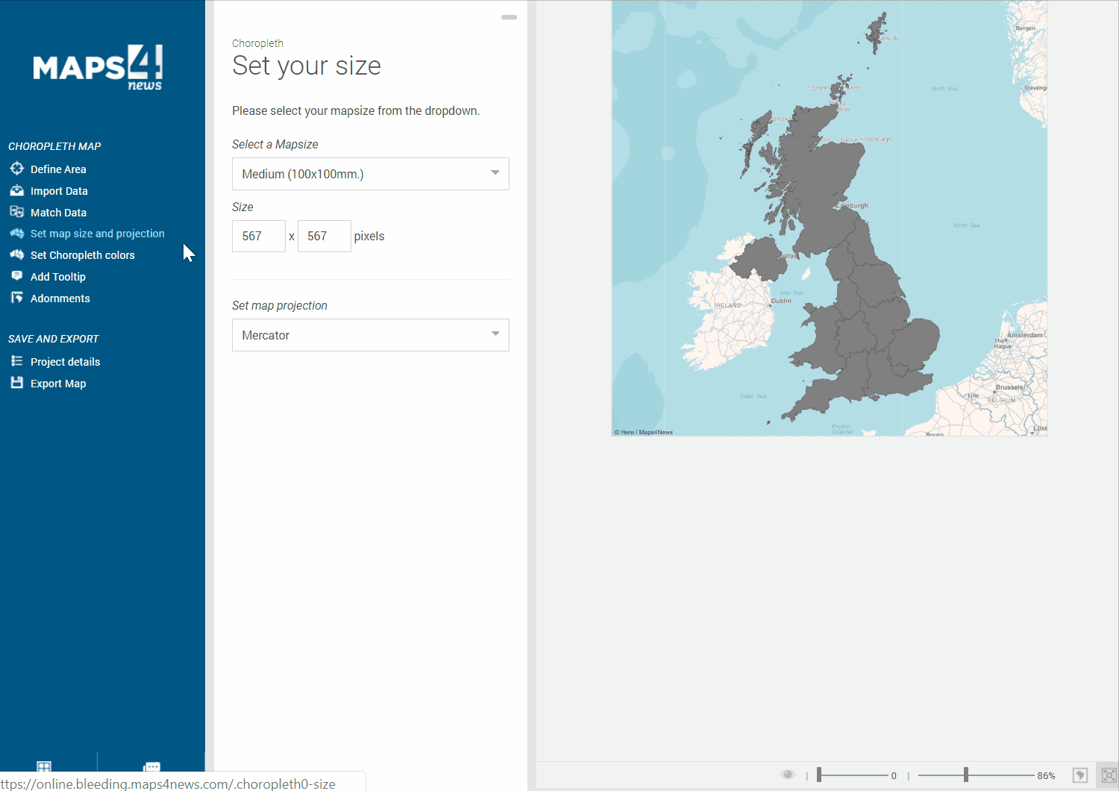The width and height of the screenshot is (1119, 791).
Task: Click the zoom slider handle at 86%
Action: pos(966,775)
